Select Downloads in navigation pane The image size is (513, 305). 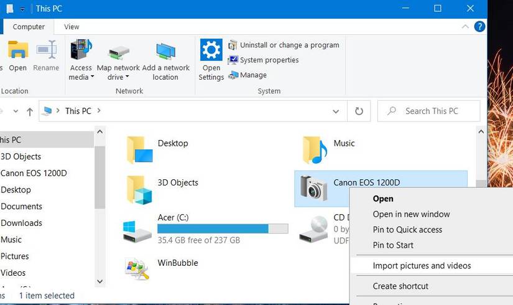click(22, 223)
